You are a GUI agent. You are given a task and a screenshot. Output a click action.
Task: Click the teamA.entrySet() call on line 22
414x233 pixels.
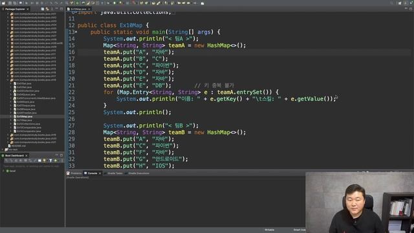tap(245, 92)
